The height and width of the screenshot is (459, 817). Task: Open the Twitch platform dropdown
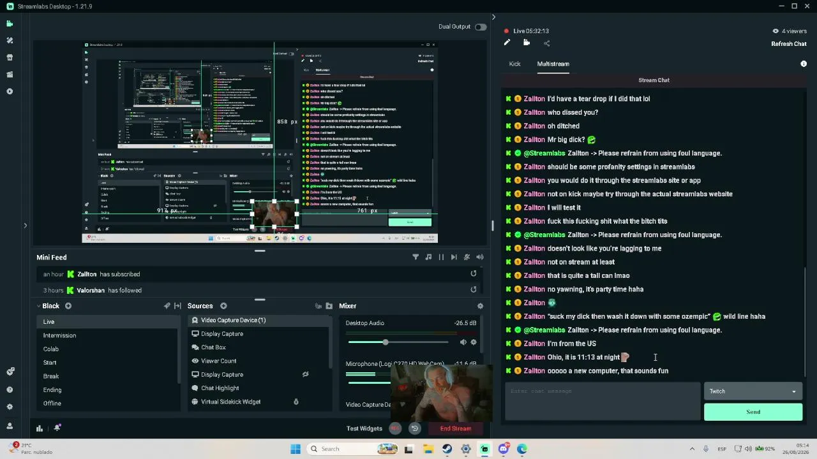tap(753, 391)
